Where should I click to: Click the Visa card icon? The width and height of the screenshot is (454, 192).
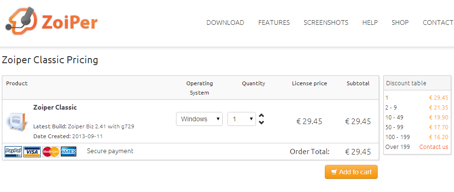[32, 152]
